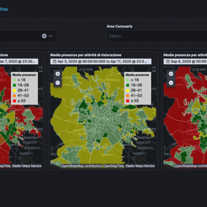This screenshot has width=207, height=207.
Task: Click the filter link at top left
Action: (4, 9)
